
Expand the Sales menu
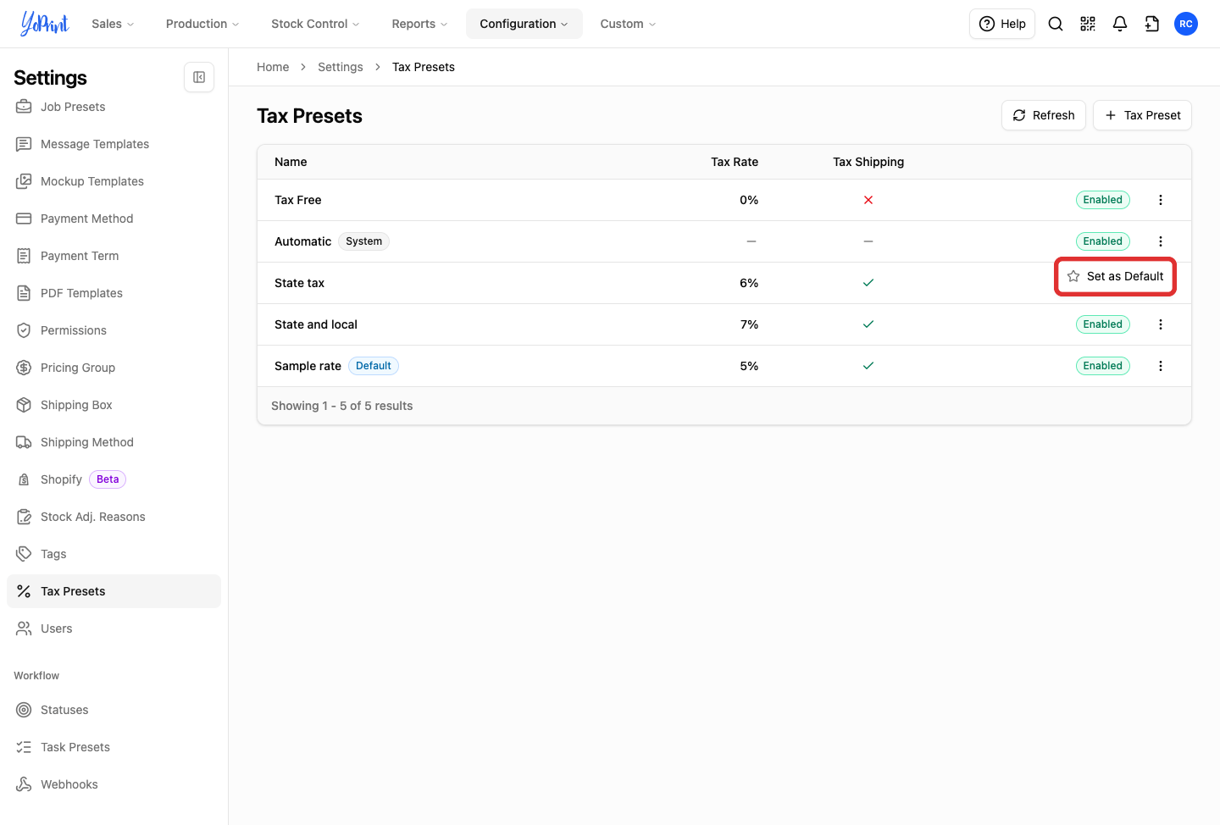coord(113,24)
